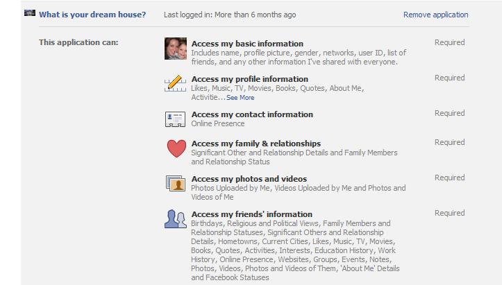Click the "Required" label for friends' information
Image resolution: width=502 pixels, height=285 pixels.
coord(449,214)
